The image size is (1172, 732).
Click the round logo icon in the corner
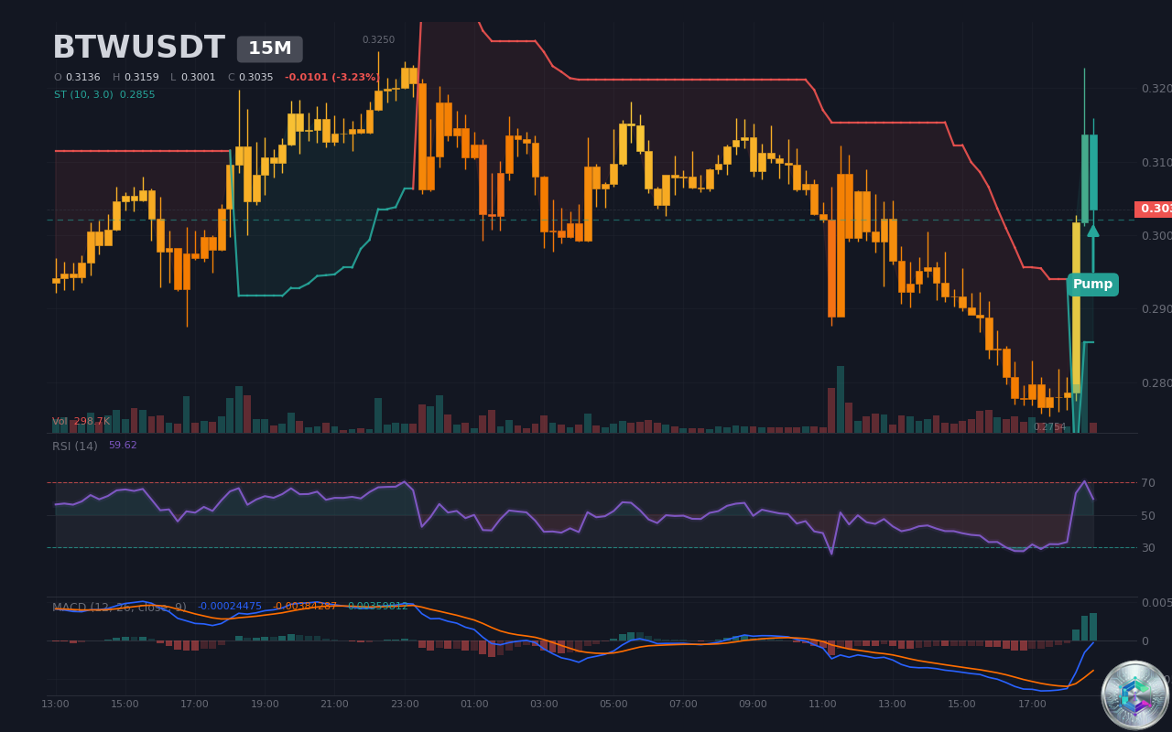[1135, 695]
